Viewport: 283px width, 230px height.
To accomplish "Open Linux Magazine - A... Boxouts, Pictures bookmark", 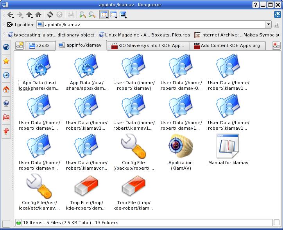I will [145, 35].
